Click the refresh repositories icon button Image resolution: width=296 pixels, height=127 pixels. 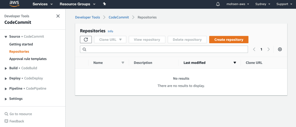coord(86,40)
